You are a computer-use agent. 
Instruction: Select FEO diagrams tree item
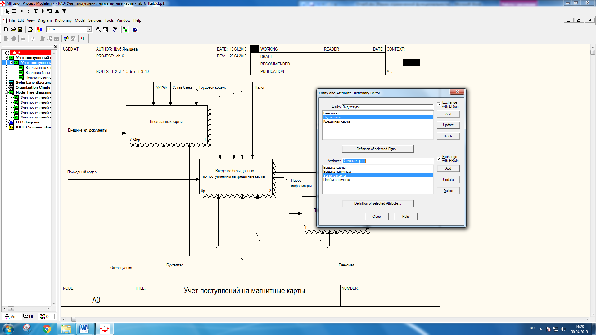[x=28, y=122]
